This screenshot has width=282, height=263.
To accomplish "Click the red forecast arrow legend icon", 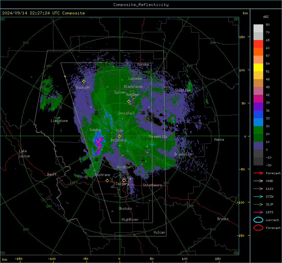I will pos(258,173).
